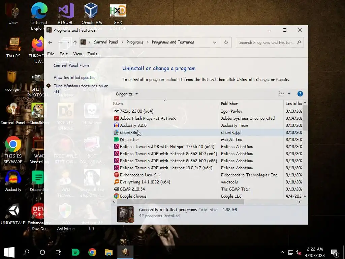Open the Internet Explorer Edge desktop icon
Image resolution: width=345 pixels, height=259 pixels.
(x=39, y=16)
